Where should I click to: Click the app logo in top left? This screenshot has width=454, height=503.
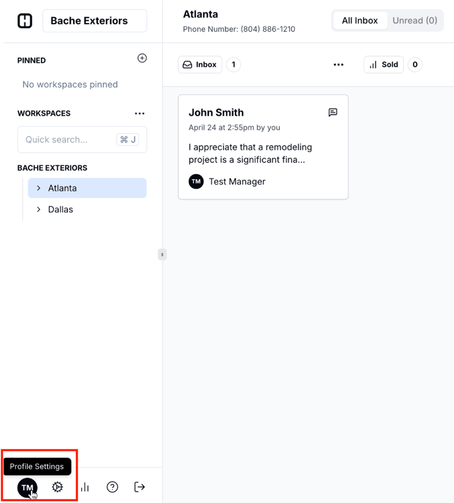click(24, 21)
